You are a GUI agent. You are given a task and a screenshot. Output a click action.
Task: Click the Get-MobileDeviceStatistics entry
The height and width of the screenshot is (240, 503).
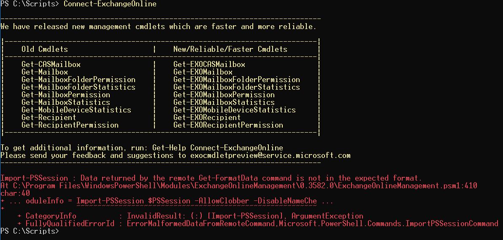pyautogui.click(x=76, y=110)
